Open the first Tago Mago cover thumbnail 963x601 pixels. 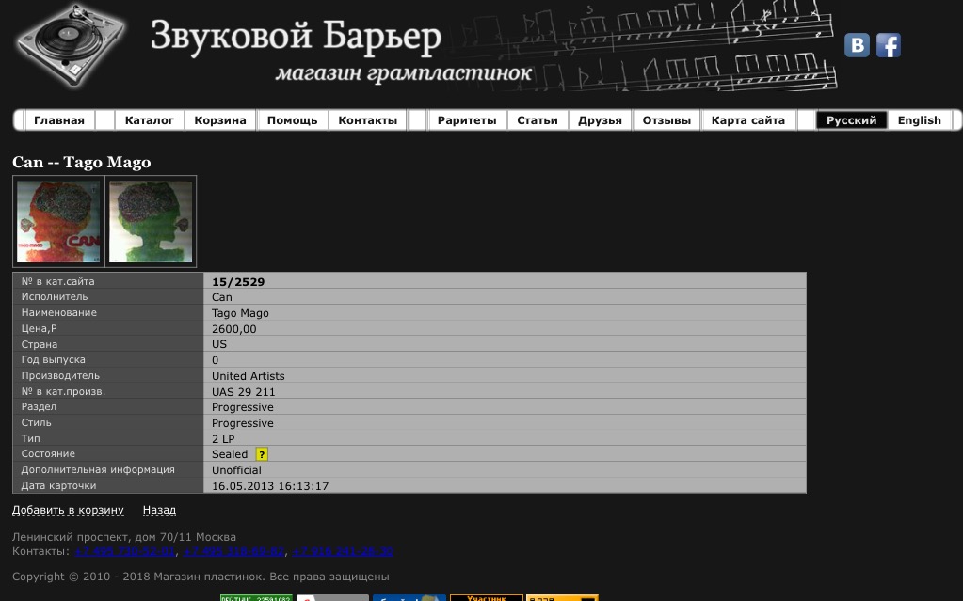coord(59,222)
